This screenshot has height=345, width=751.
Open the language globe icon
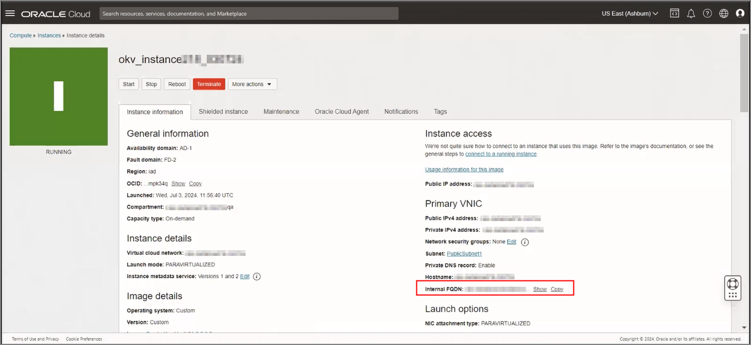724,13
